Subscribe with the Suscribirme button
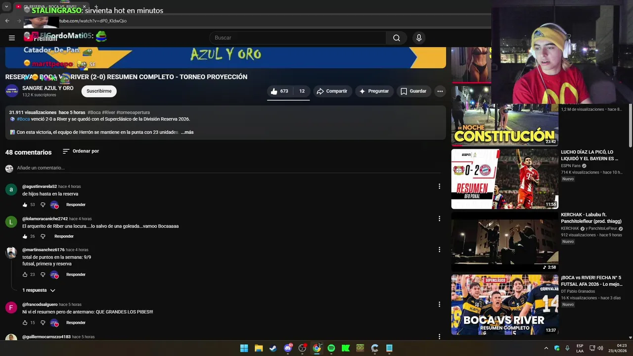Image resolution: width=633 pixels, height=356 pixels. tap(99, 91)
